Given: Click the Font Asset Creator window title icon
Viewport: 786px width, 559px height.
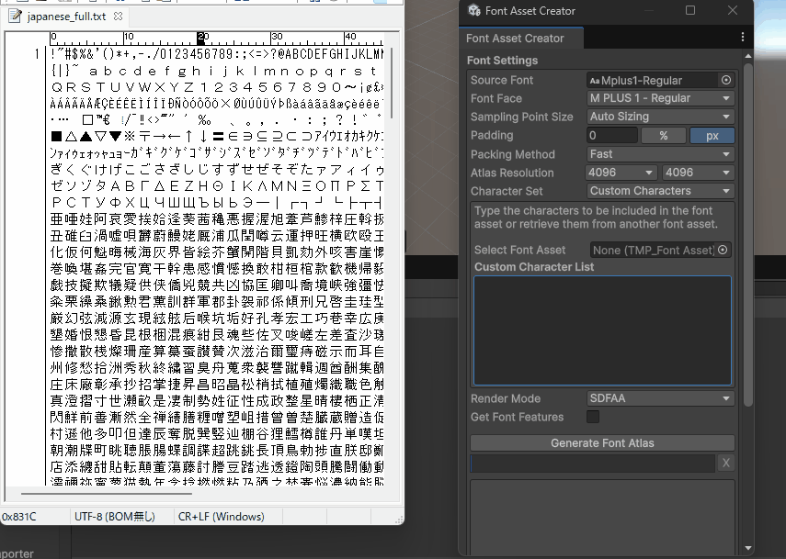Looking at the screenshot, I should [473, 11].
